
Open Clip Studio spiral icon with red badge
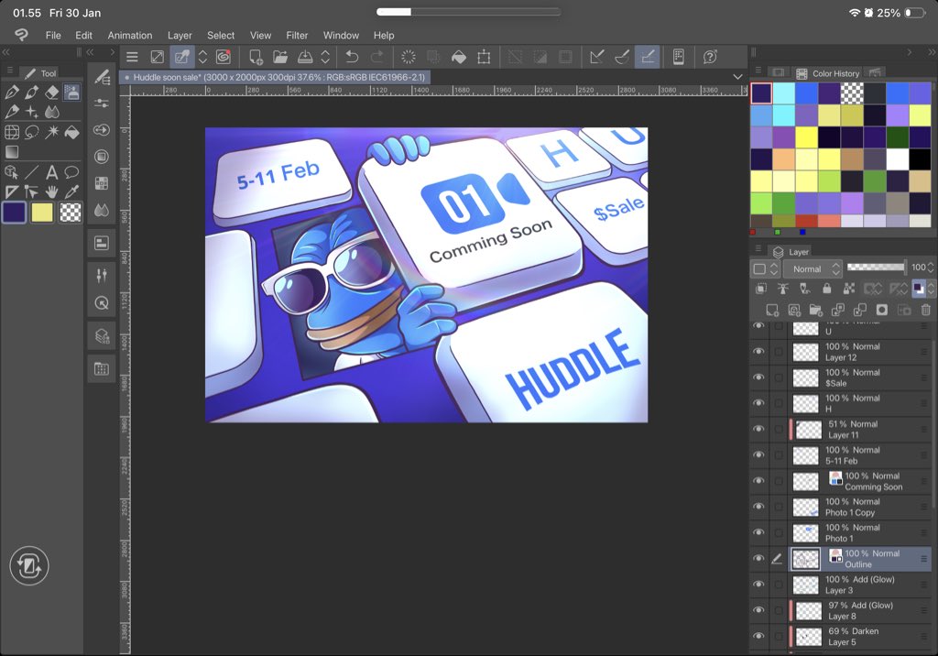[x=224, y=57]
